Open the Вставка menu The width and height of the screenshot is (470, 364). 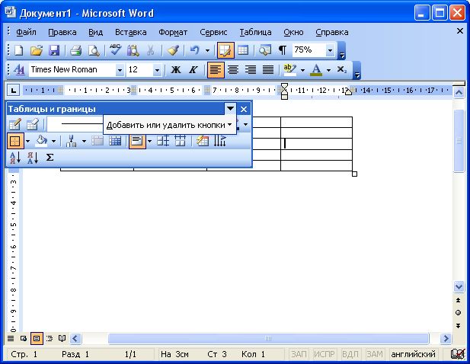131,32
